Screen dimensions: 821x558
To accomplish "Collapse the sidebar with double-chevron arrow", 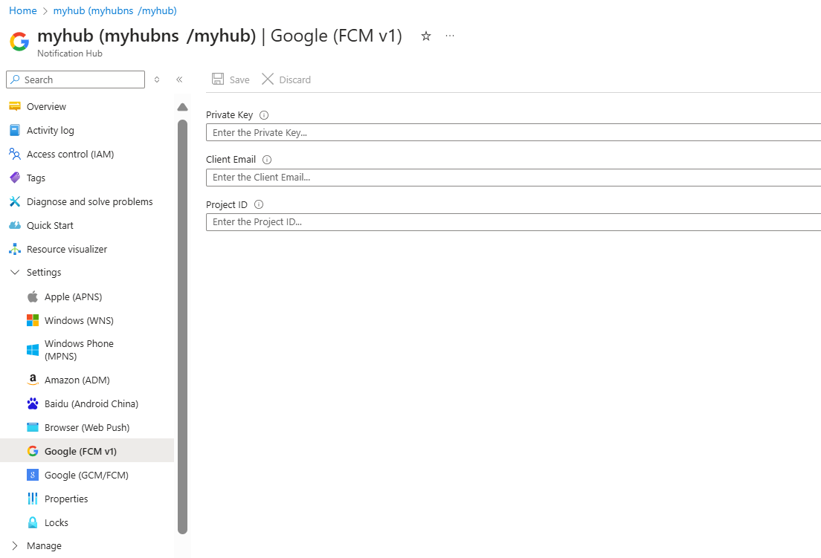I will 179,79.
